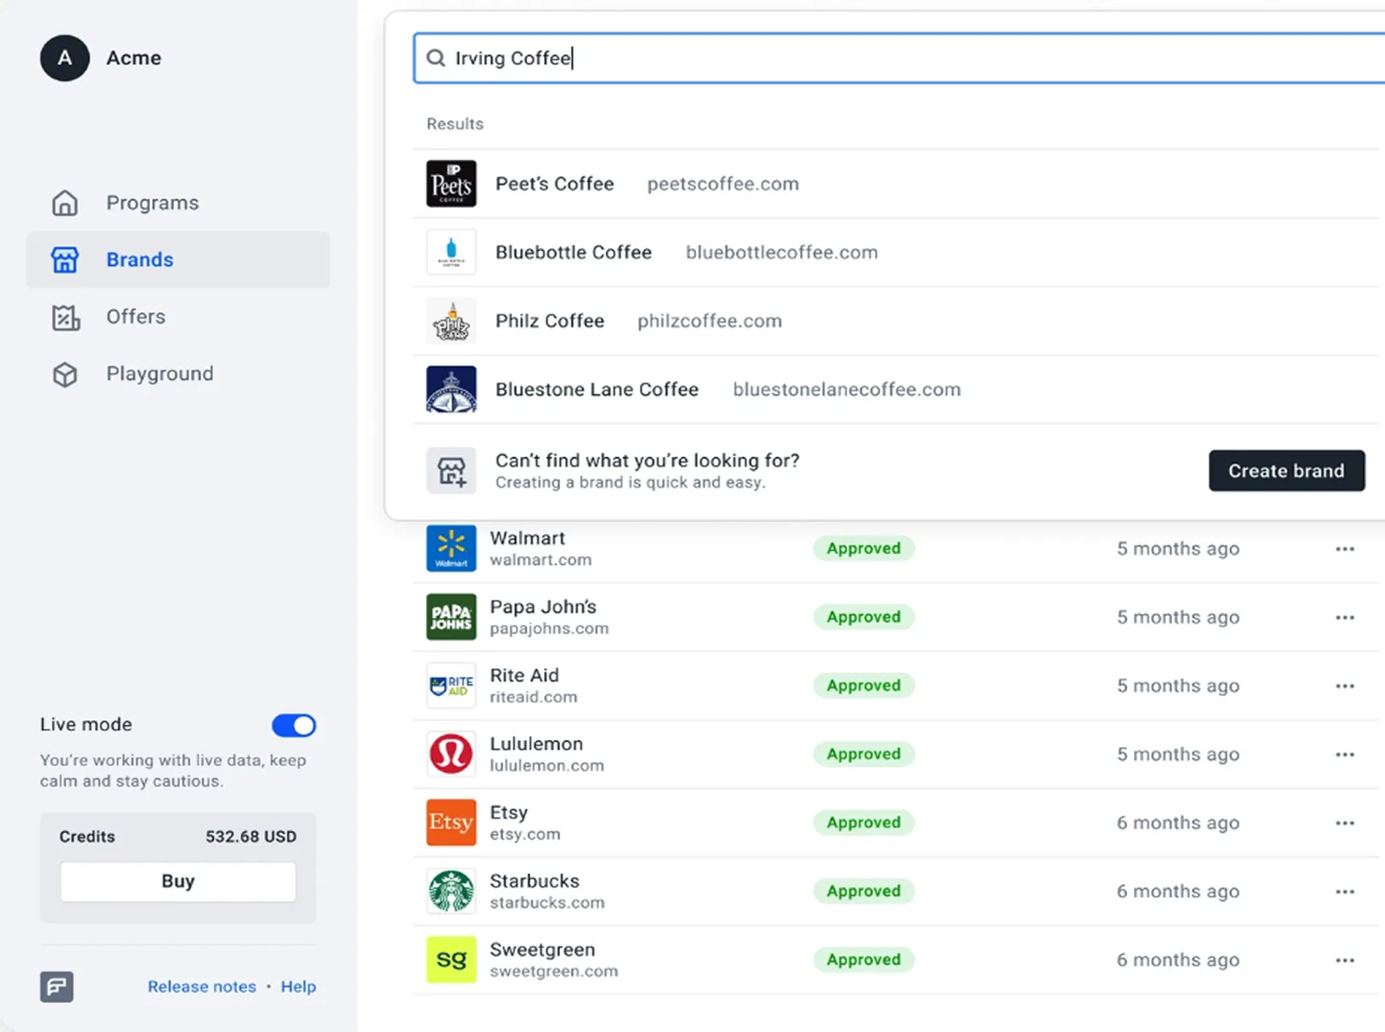
Task: Open Lululemon row more options
Action: (x=1344, y=754)
